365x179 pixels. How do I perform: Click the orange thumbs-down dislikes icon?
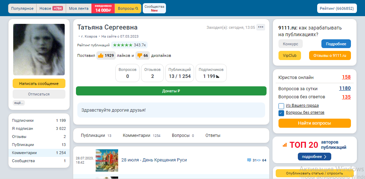click(x=140, y=55)
